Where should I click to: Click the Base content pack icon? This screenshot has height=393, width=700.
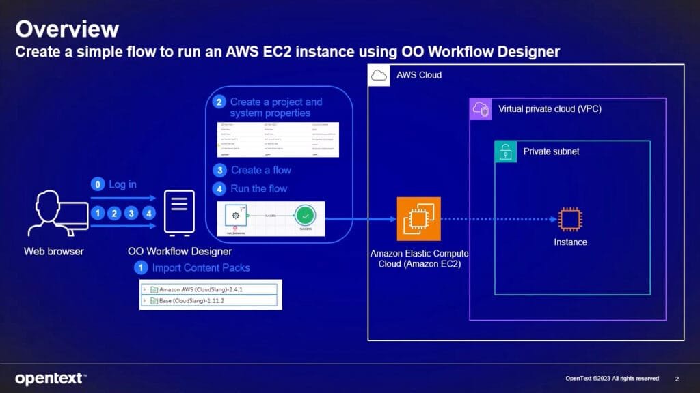154,301
